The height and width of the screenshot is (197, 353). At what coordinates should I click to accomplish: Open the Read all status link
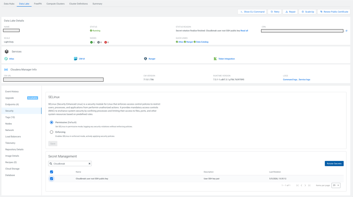(x=244, y=31)
